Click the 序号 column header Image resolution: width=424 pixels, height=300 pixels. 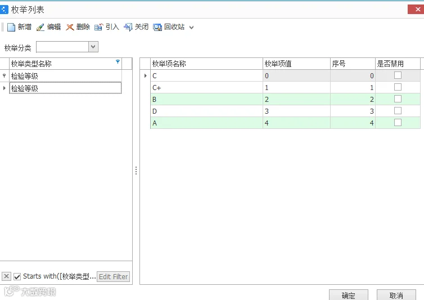[x=353, y=64]
